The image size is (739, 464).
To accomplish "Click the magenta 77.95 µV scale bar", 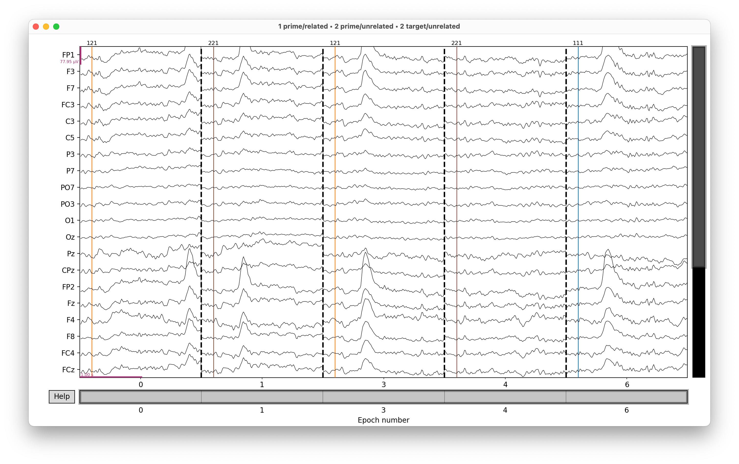I will pyautogui.click(x=80, y=55).
